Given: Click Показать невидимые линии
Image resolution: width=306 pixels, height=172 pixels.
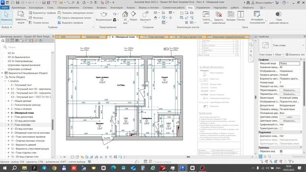Looking at the screenshot, I should pyautogui.click(x=76, y=13).
